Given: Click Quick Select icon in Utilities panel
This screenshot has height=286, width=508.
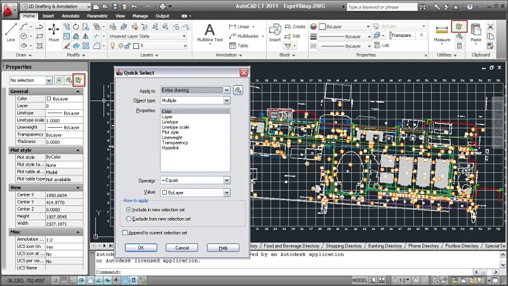Looking at the screenshot, I should tap(459, 27).
